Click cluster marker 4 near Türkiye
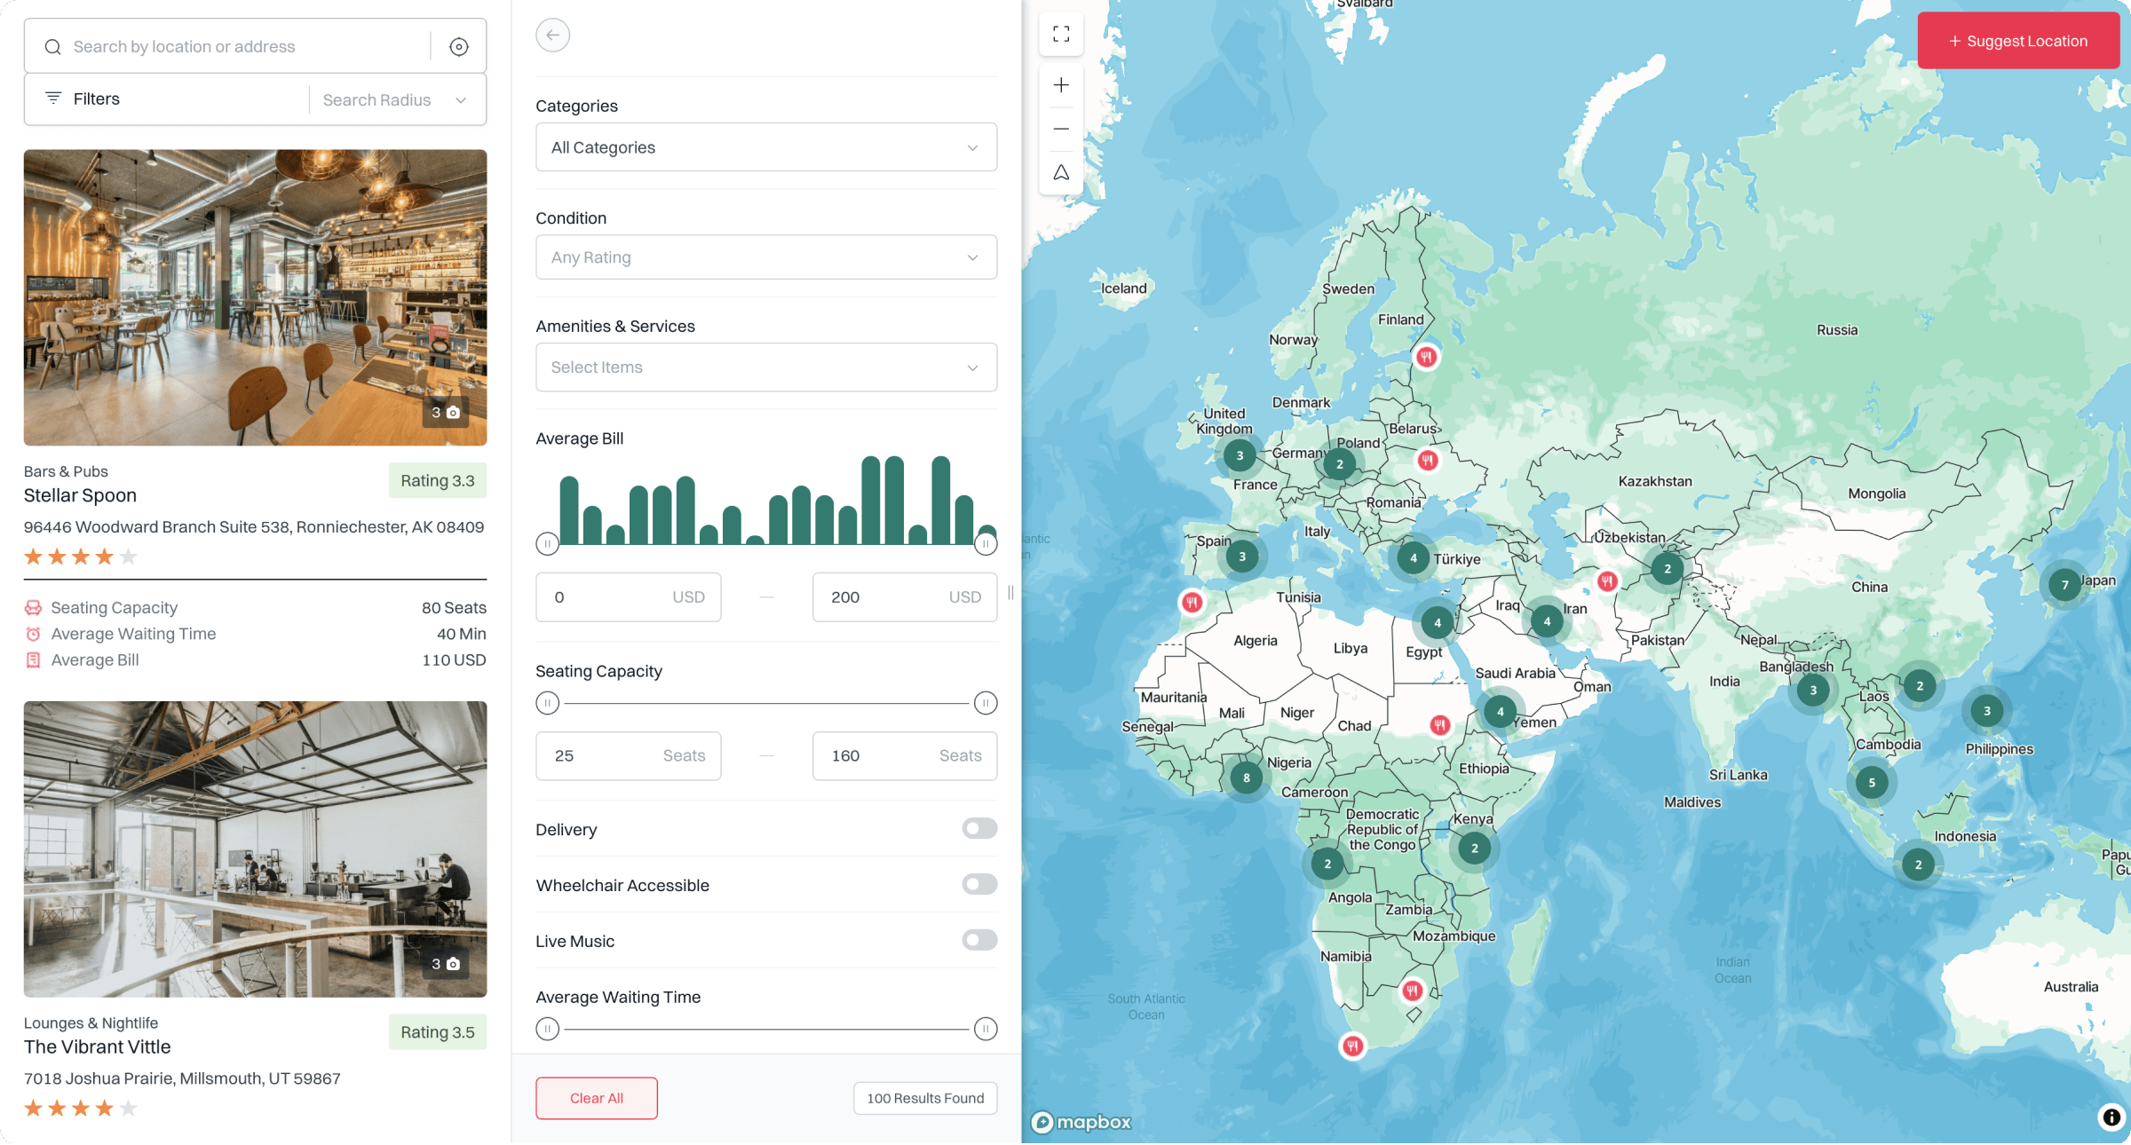Image resolution: width=2131 pixels, height=1145 pixels. [x=1414, y=557]
